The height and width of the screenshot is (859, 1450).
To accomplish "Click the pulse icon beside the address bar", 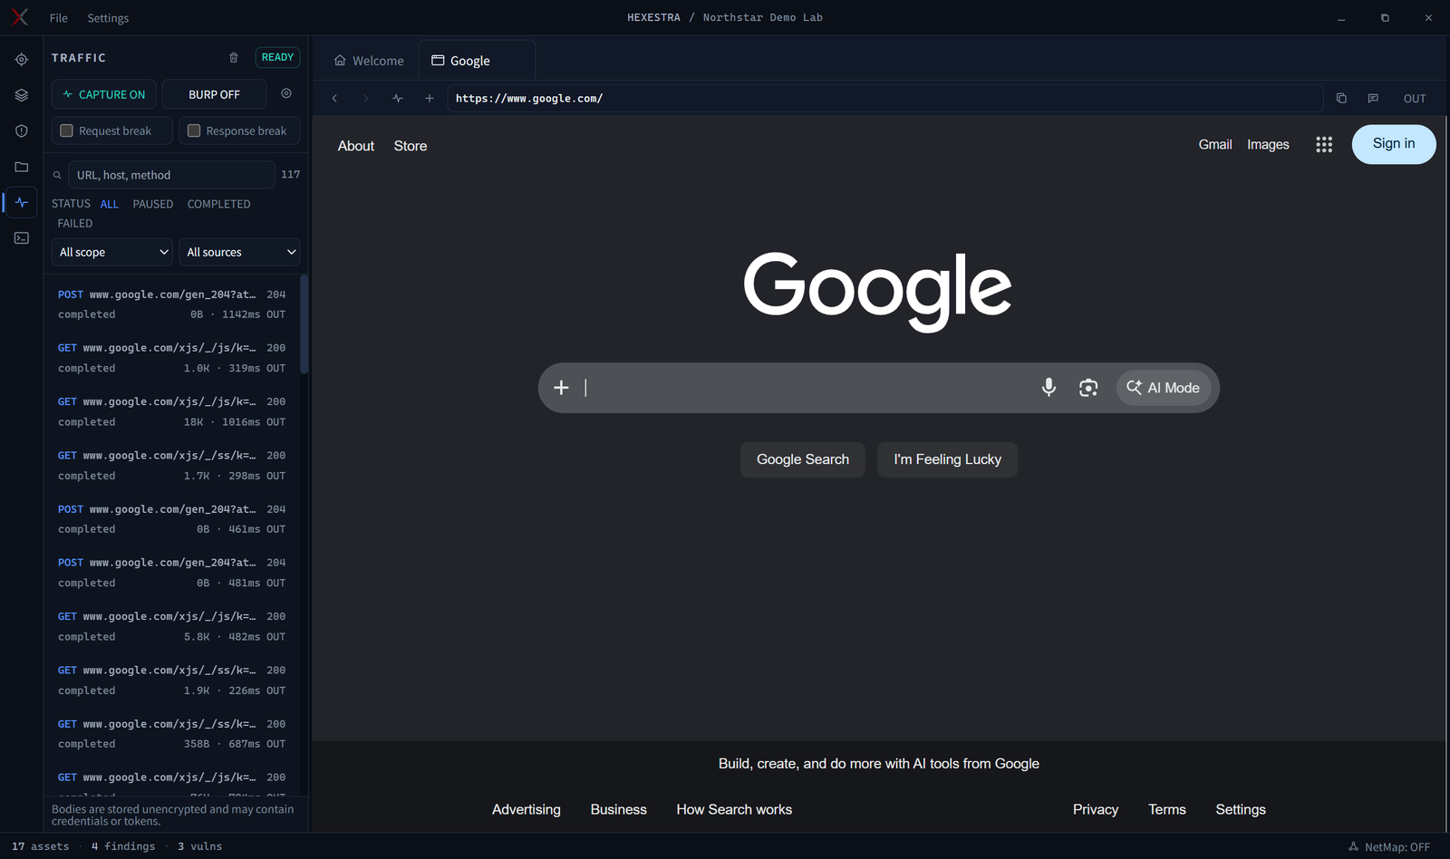I will tap(398, 98).
